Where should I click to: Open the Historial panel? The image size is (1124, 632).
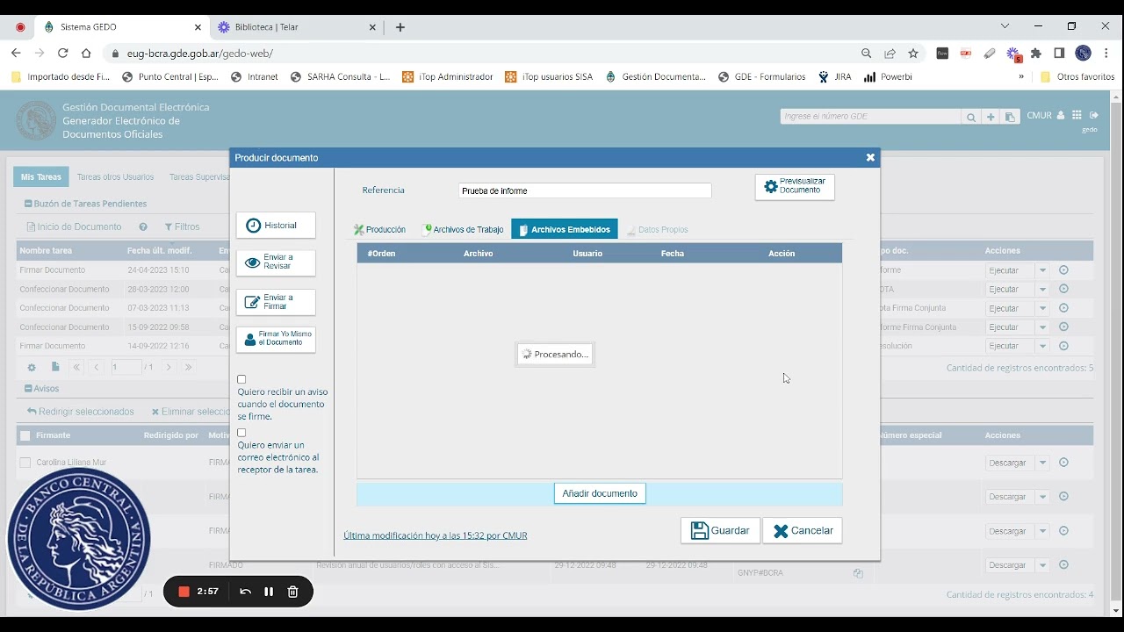click(x=276, y=226)
